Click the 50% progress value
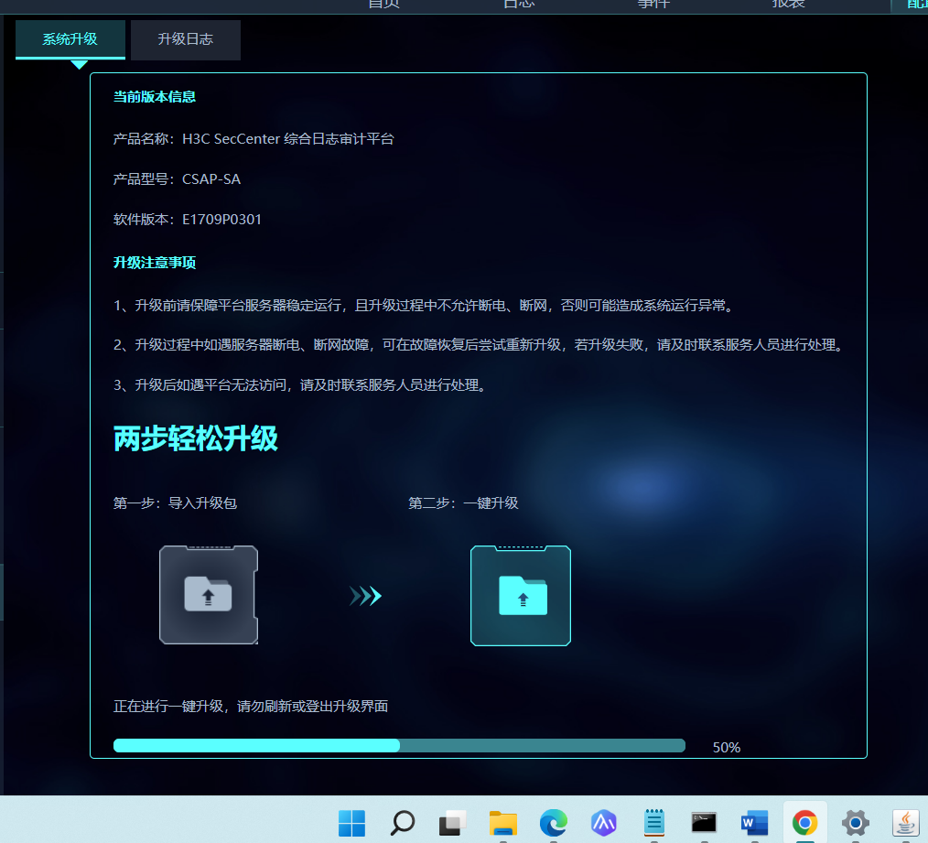The width and height of the screenshot is (928, 843). (726, 748)
